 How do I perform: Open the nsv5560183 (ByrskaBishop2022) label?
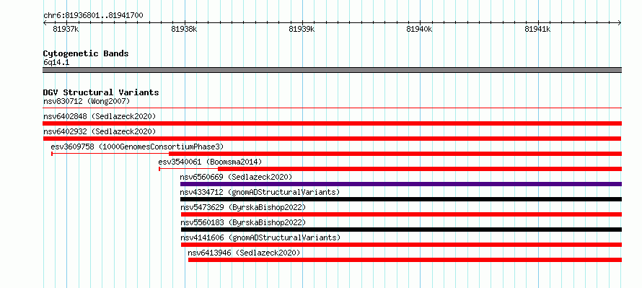pos(243,222)
